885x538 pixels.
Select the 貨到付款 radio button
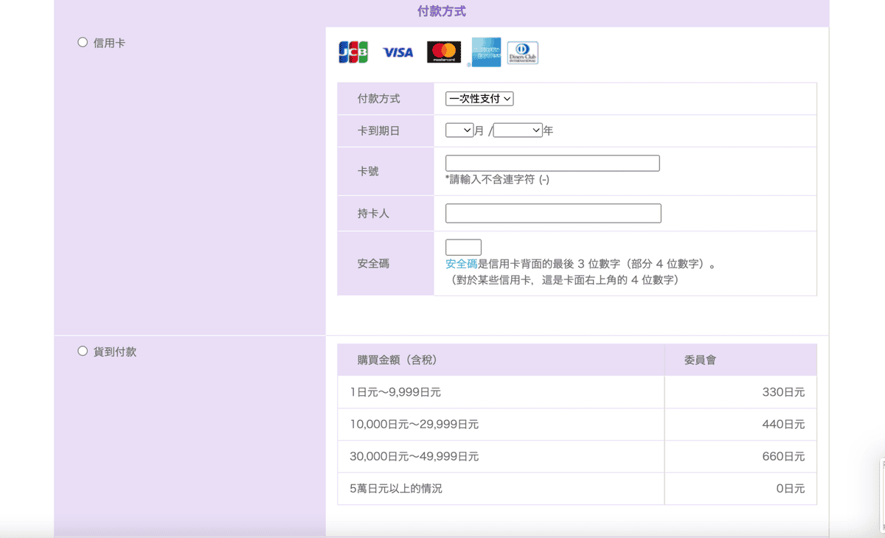[x=83, y=352]
